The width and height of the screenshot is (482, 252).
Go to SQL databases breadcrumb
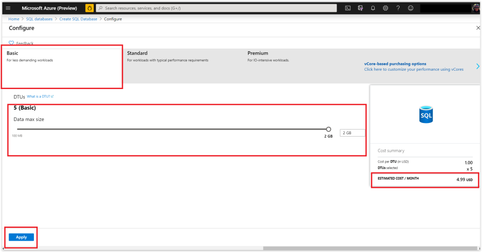pyautogui.click(x=40, y=19)
